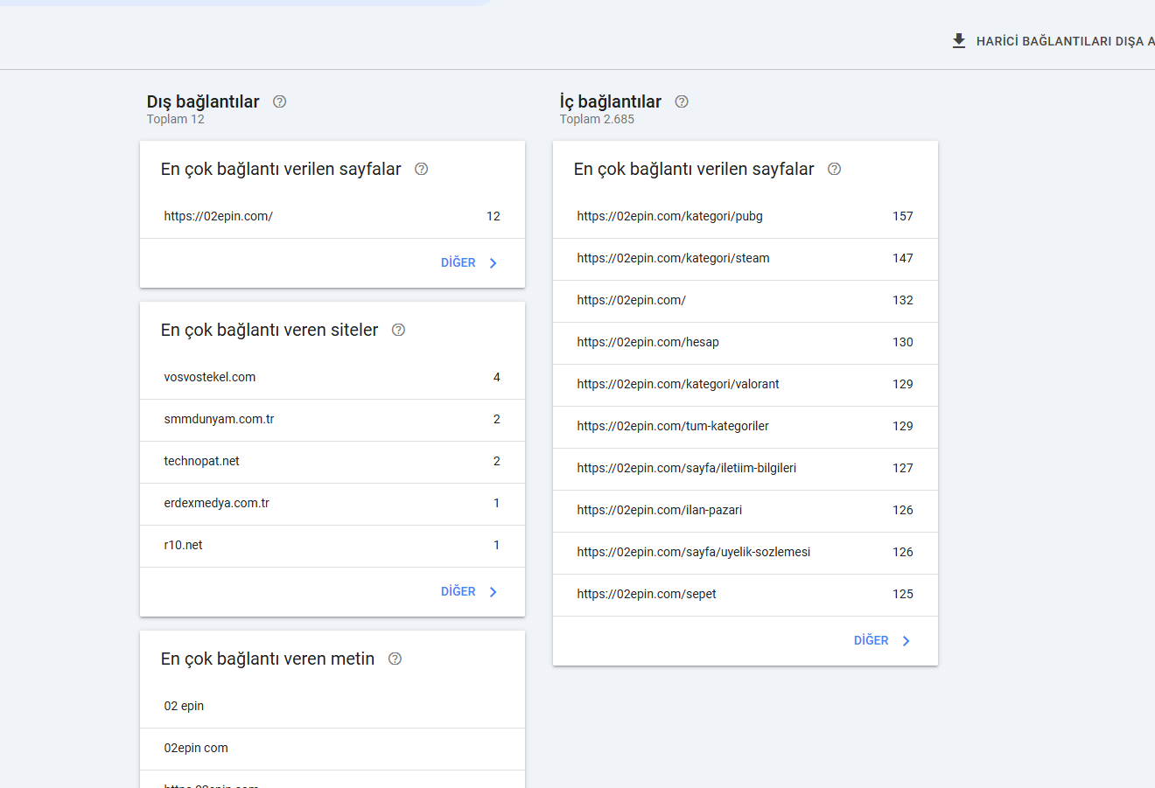Open DİĞER link under internal top linked pages

point(871,640)
